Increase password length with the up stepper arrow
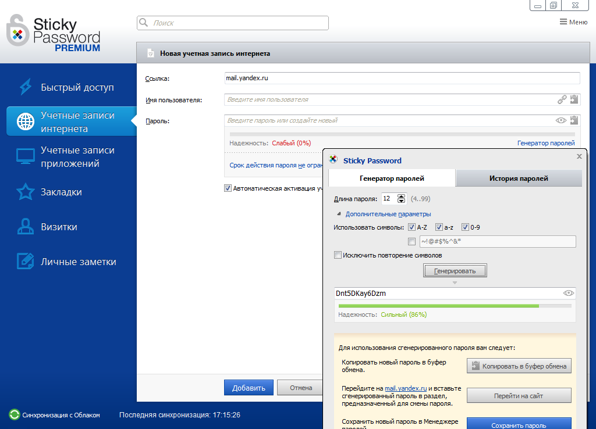Viewport: 596px width, 429px height. pyautogui.click(x=401, y=195)
